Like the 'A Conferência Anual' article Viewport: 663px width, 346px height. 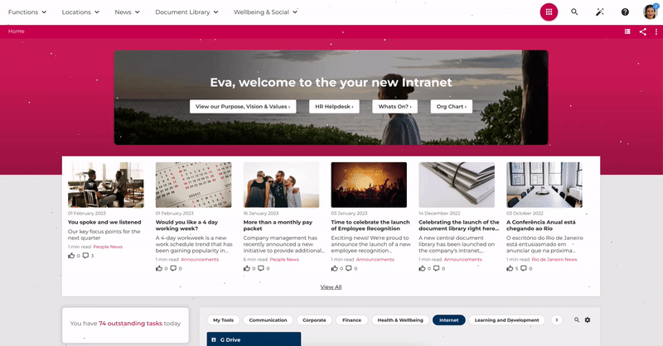coord(510,268)
